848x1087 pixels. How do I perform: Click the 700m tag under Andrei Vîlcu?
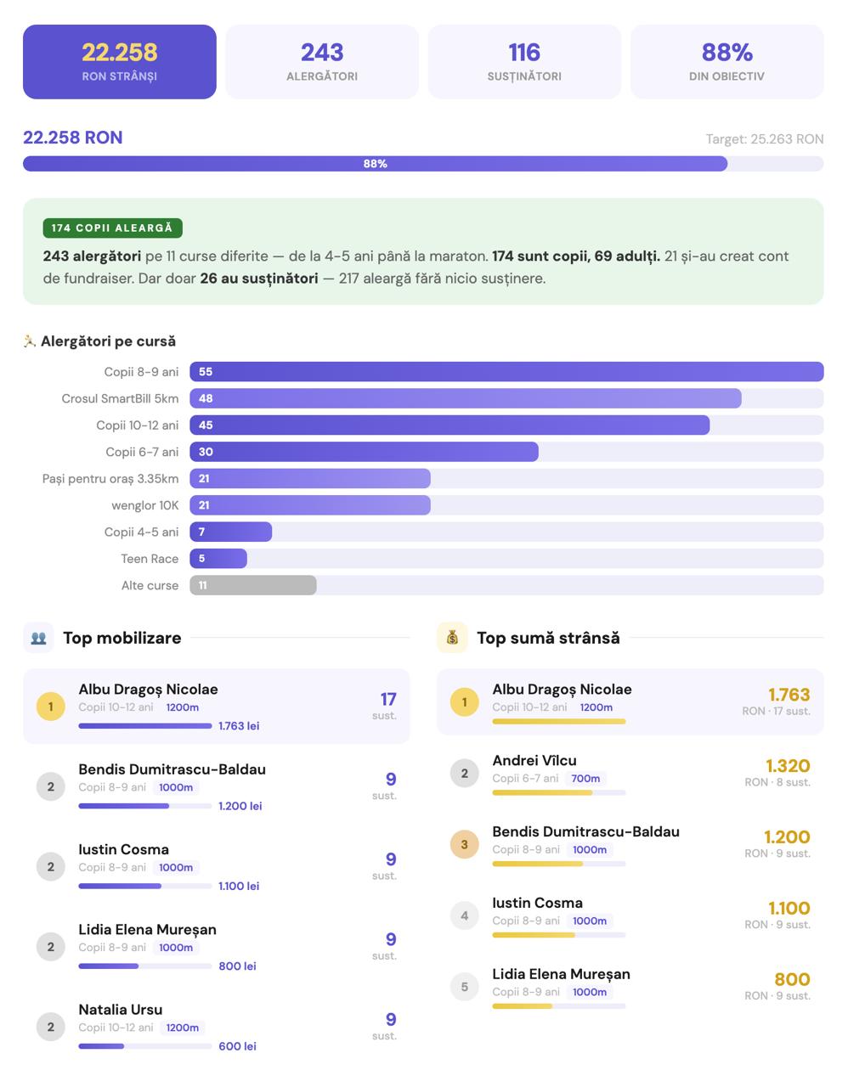coord(585,779)
